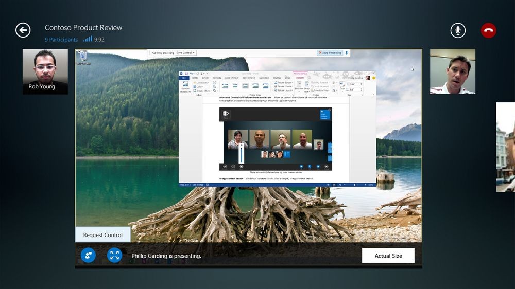
Task: Adjust the Word zoom slider
Action: coord(355,185)
